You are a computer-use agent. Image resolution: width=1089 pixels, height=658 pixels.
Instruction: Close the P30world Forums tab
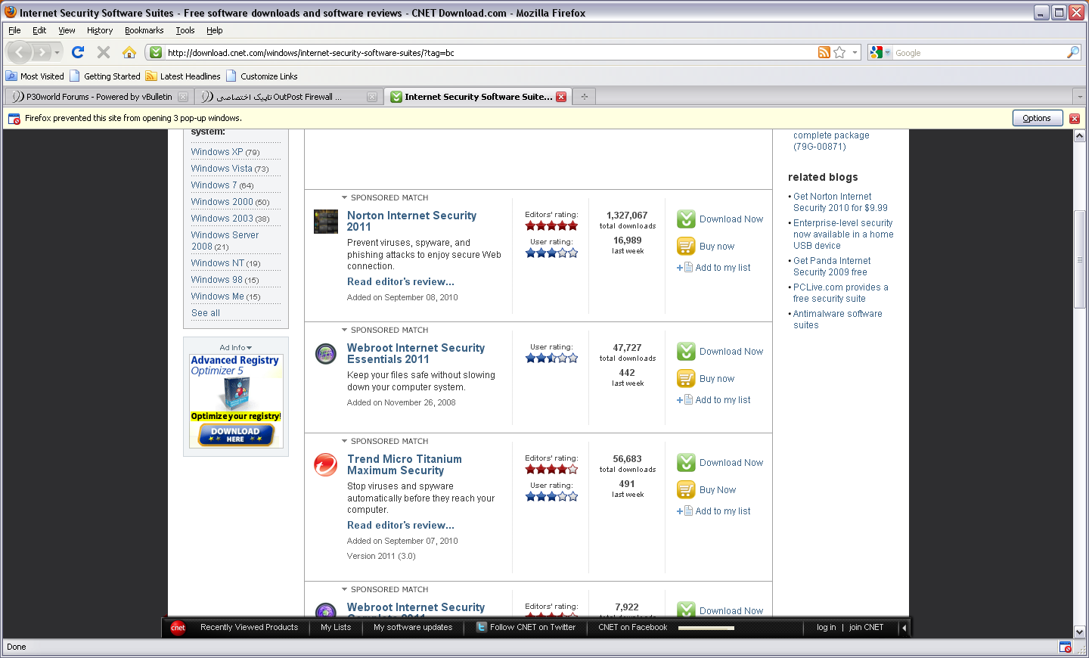[x=182, y=97]
